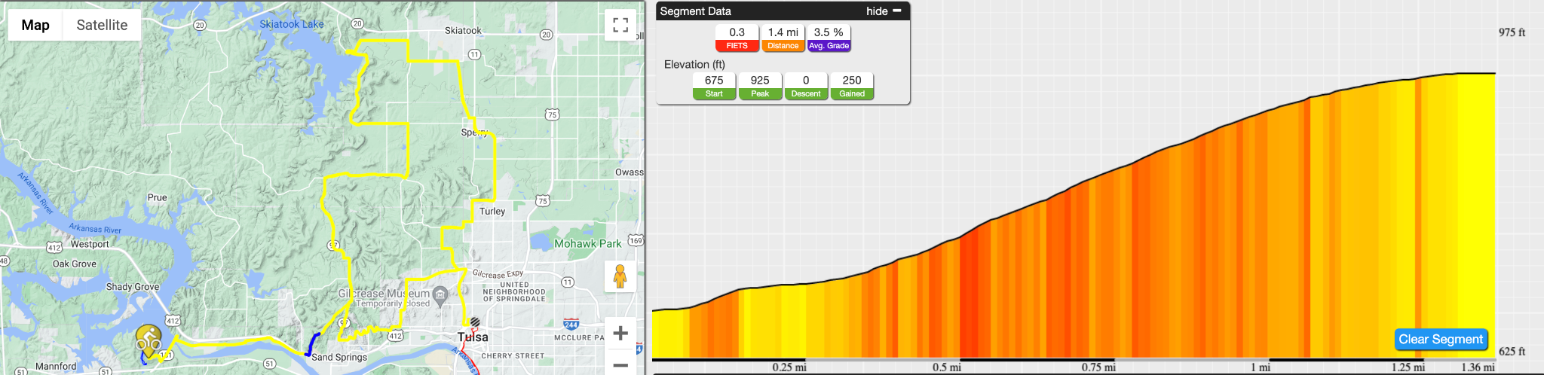1544x375 pixels.
Task: Open Street View pegman
Action: [620, 276]
